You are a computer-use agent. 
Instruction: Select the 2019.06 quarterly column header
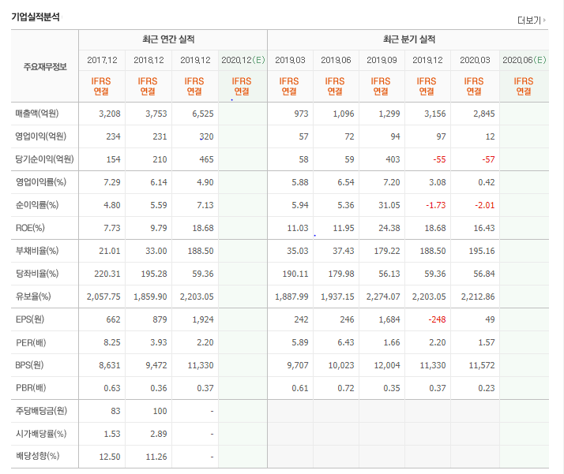[336, 60]
